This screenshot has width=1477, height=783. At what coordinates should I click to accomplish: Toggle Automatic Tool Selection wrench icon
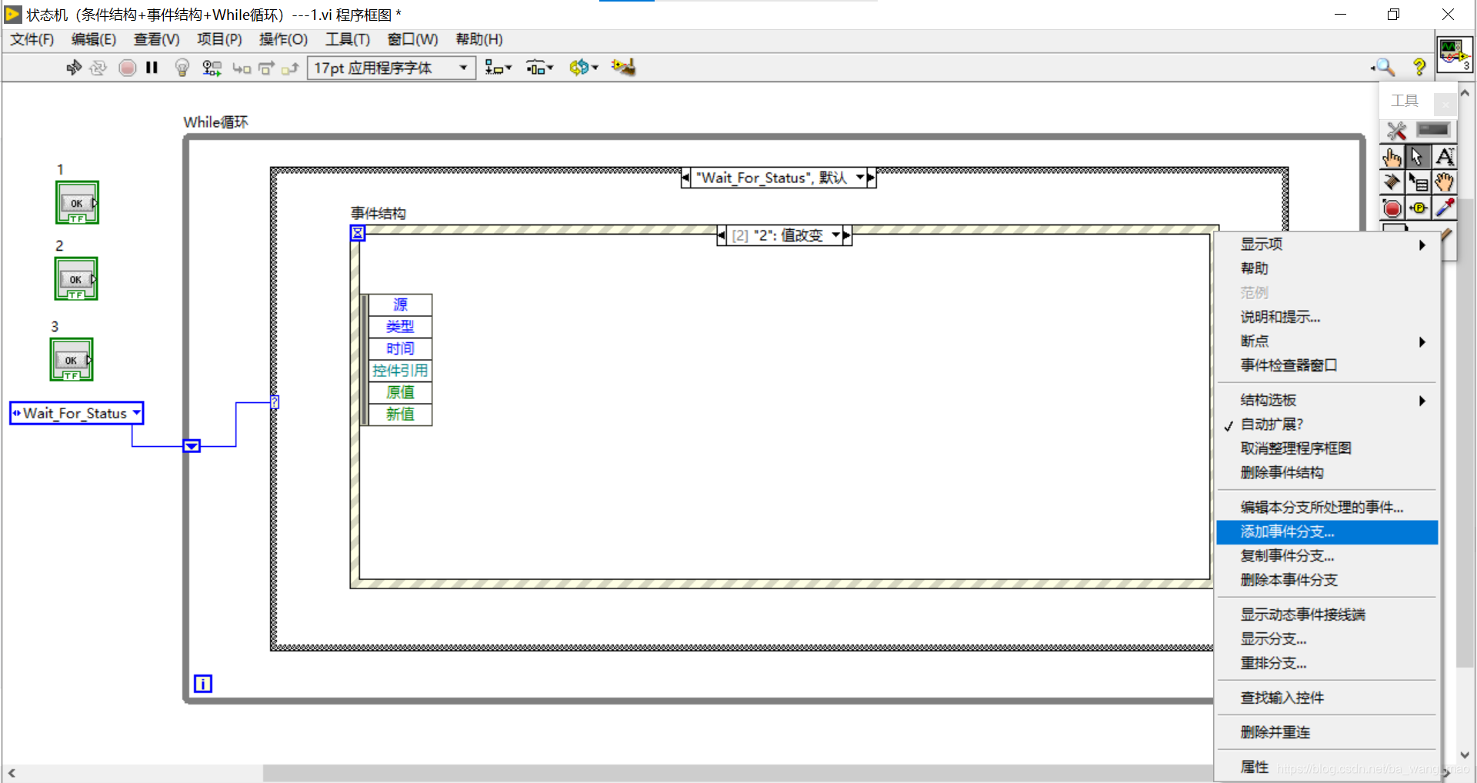click(1396, 130)
